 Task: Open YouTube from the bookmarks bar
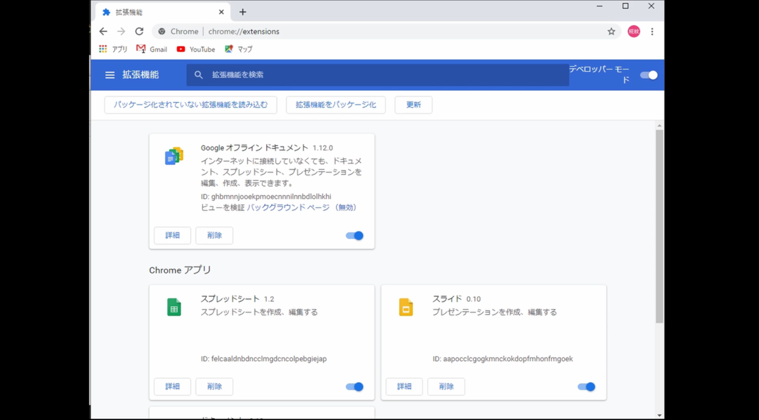click(x=195, y=49)
